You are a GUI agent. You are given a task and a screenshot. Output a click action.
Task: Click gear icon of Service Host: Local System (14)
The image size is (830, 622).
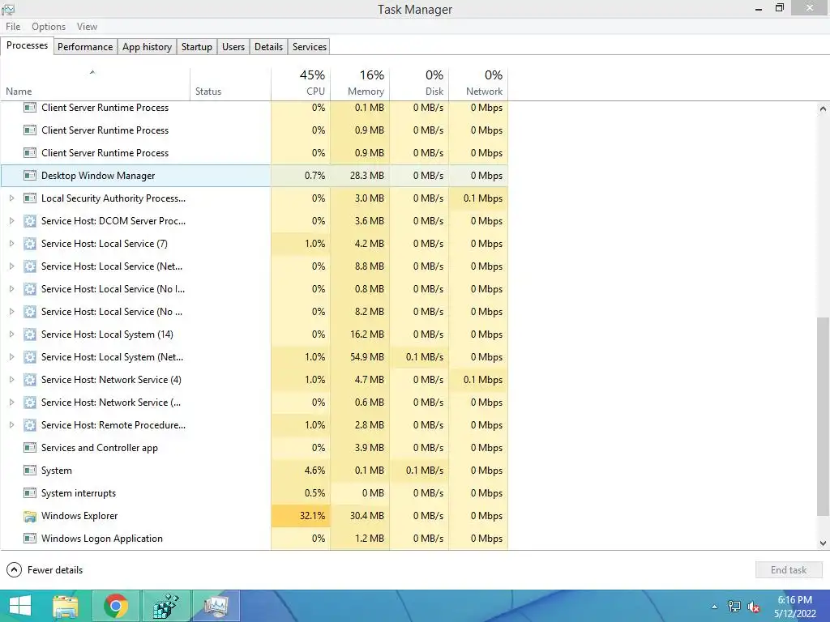click(x=30, y=334)
